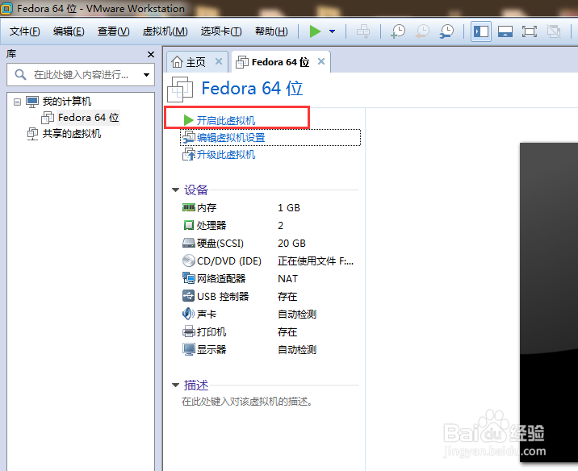578x471 pixels.
Task: Open the 帮助(H) menu
Action: (x=271, y=31)
